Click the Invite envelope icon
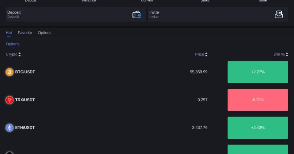This screenshot has height=154, width=294. pos(278,15)
